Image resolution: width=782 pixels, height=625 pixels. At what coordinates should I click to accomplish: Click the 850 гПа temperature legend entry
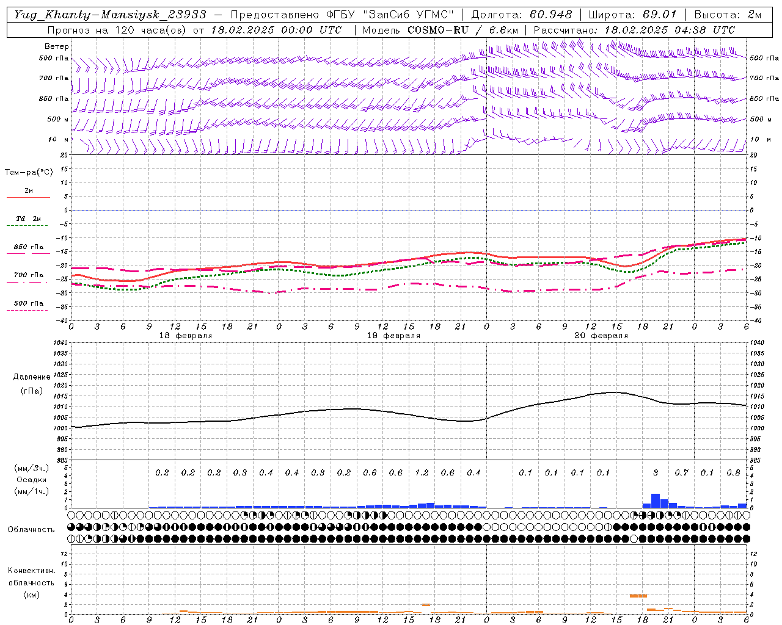click(x=29, y=247)
